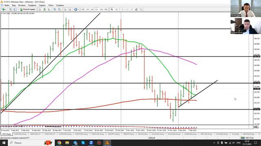Open the Файл menu
261x146 pixels.
tap(7, 5)
